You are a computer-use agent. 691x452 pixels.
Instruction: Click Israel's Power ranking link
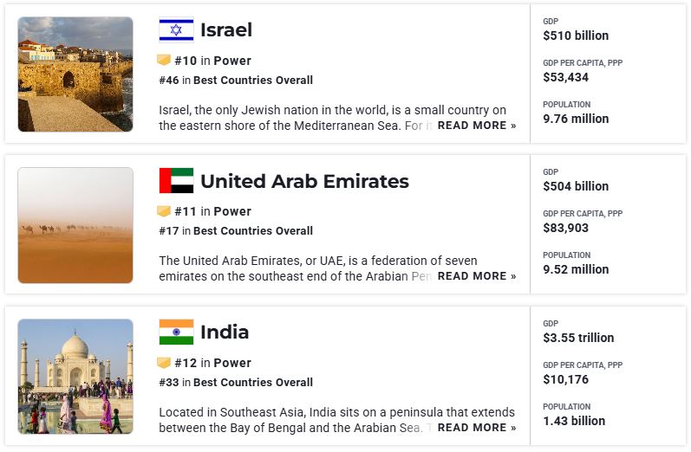[x=232, y=61]
